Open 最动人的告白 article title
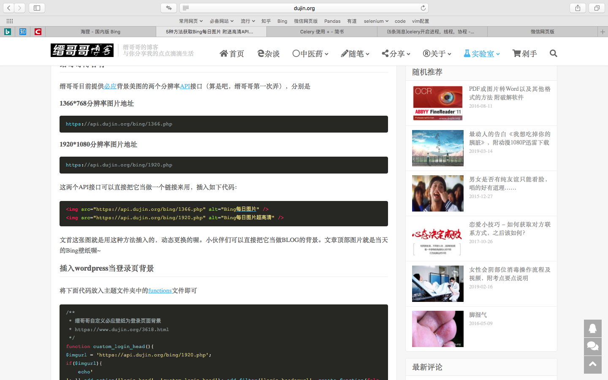 (510, 138)
